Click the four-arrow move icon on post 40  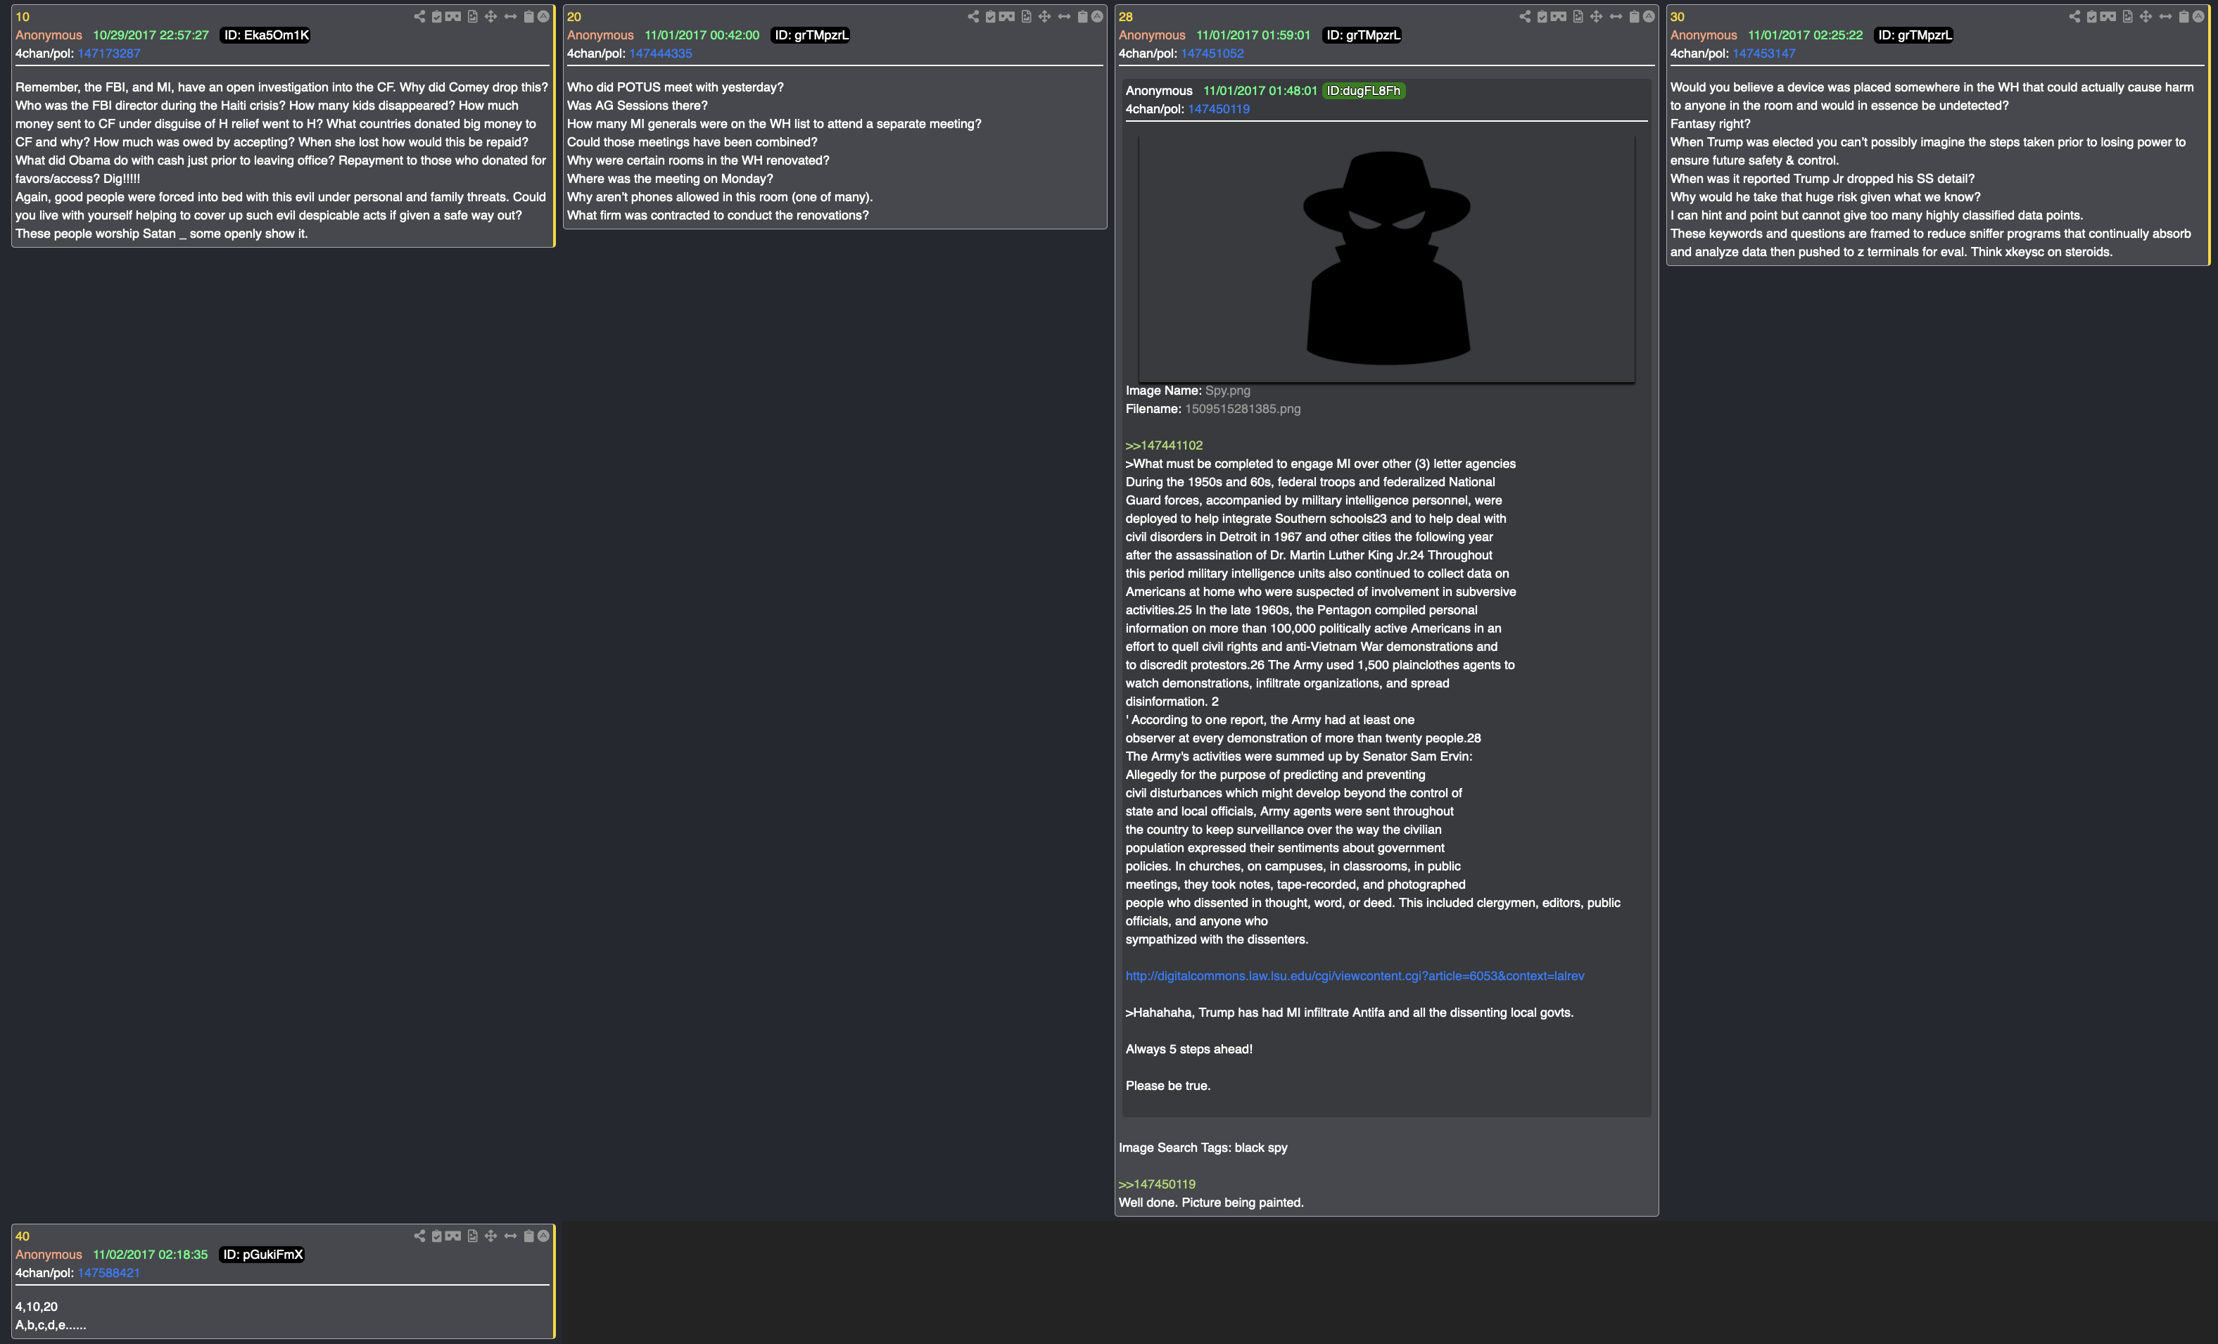(490, 1236)
